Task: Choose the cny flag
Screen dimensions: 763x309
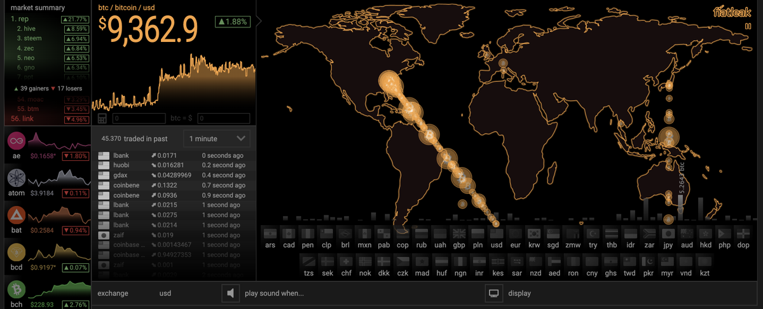Action: click(592, 261)
